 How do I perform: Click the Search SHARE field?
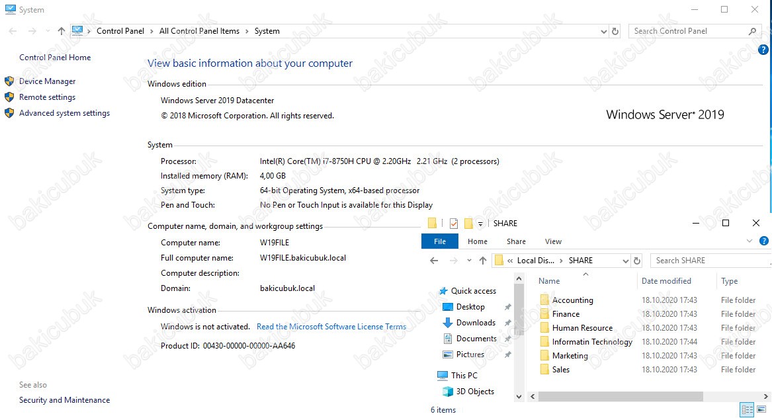pos(710,261)
